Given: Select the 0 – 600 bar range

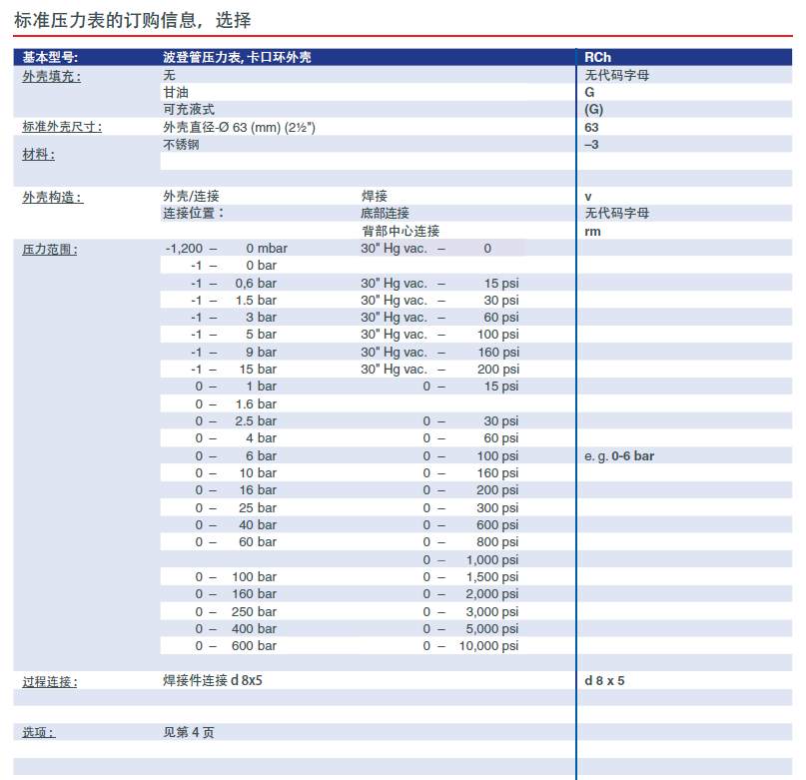Looking at the screenshot, I should tap(236, 646).
